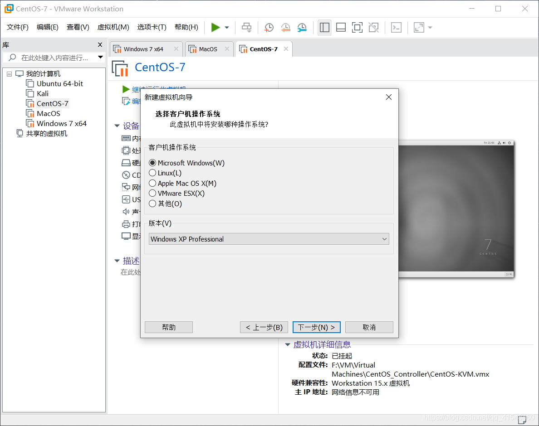Click the processor device icon

click(x=126, y=150)
